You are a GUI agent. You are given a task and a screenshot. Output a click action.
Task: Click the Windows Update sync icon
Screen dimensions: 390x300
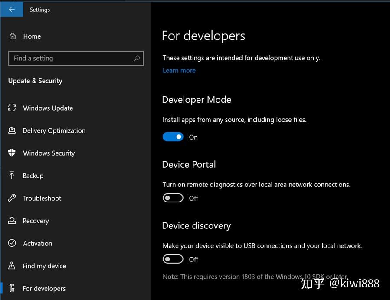click(x=12, y=108)
